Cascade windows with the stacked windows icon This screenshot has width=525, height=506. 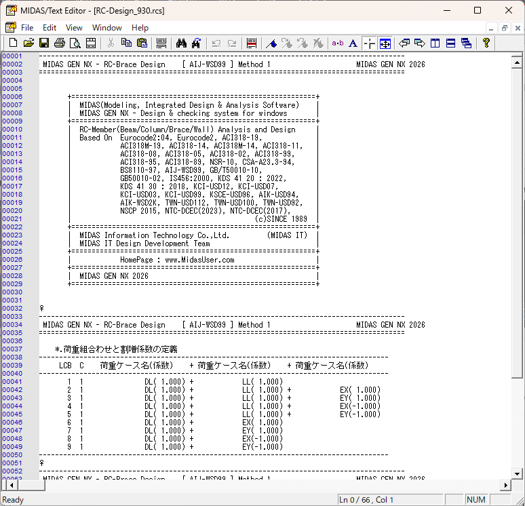pos(466,43)
